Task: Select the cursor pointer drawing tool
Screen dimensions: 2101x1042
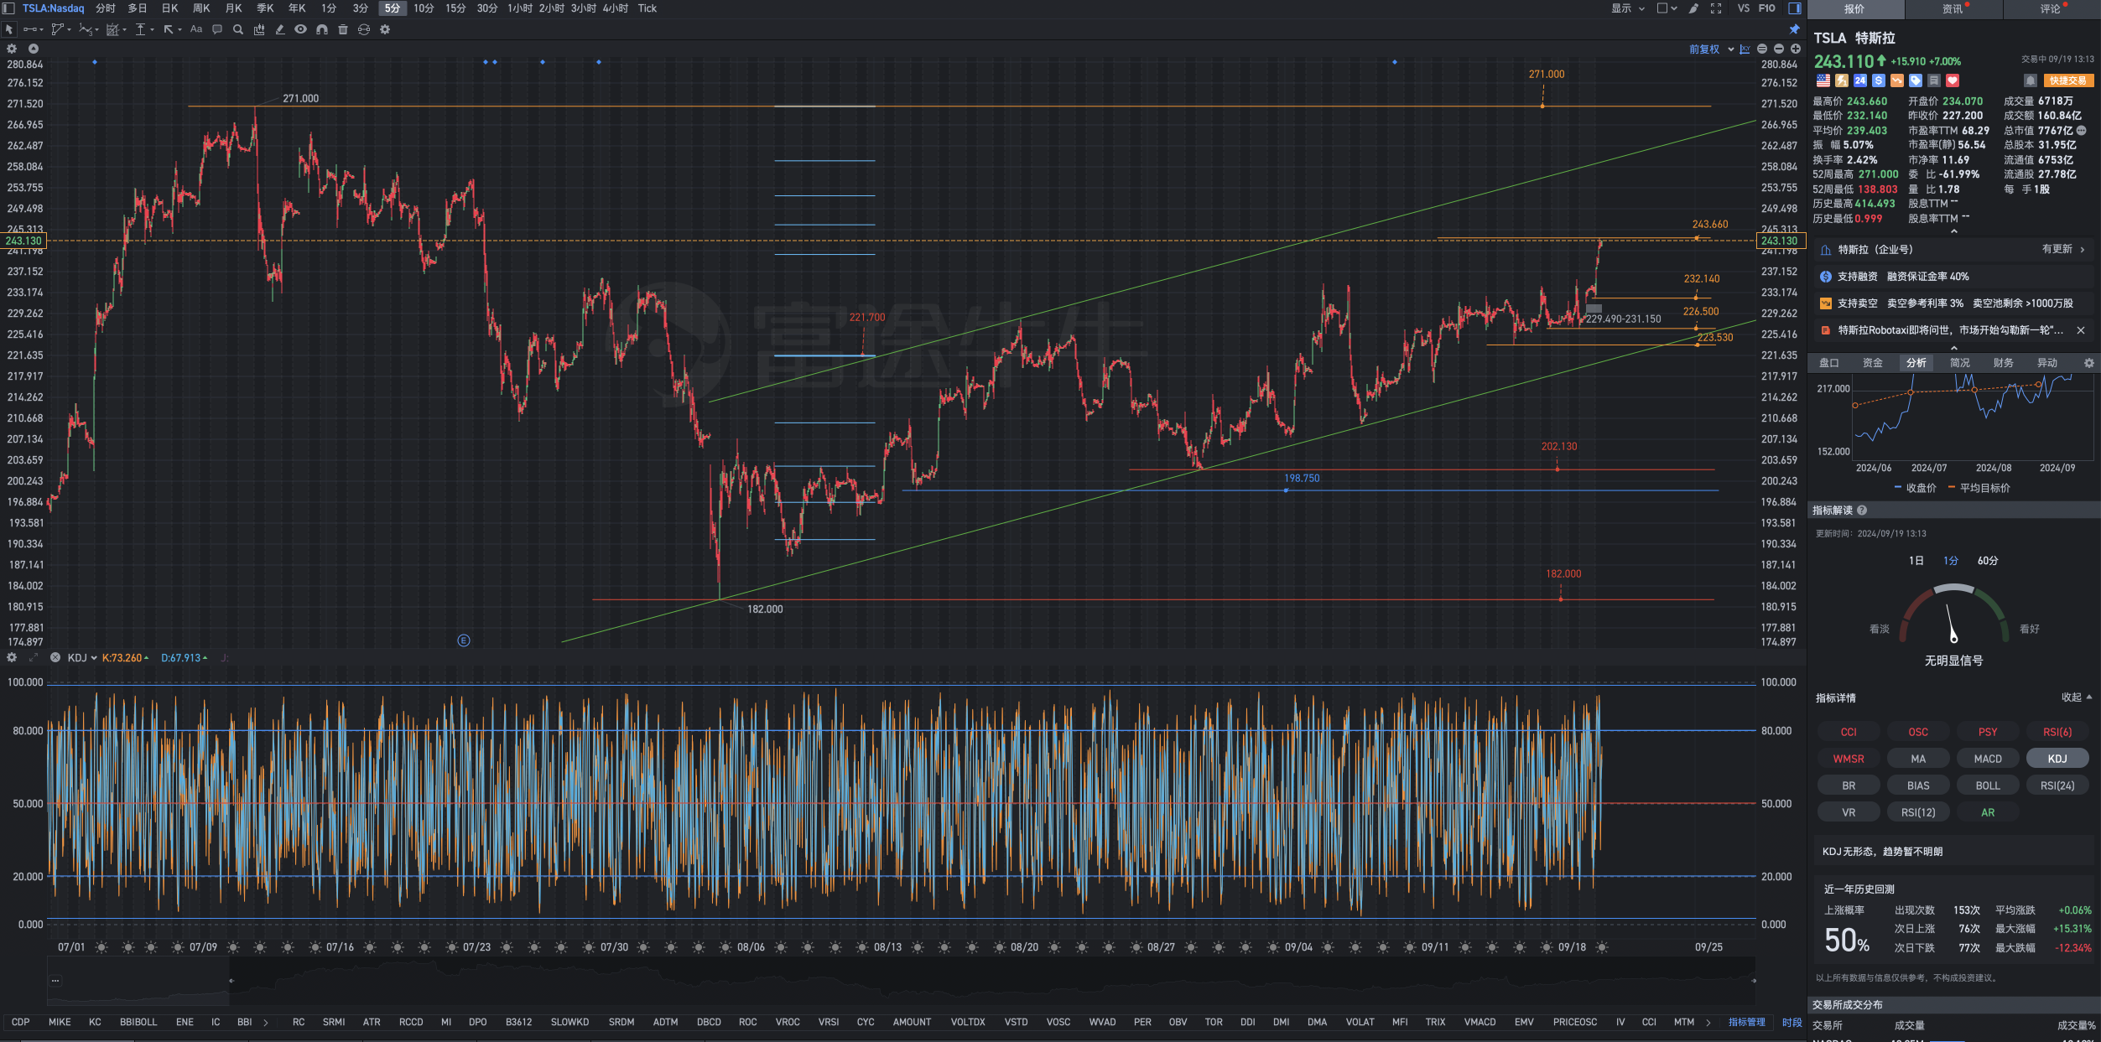Action: click(9, 29)
